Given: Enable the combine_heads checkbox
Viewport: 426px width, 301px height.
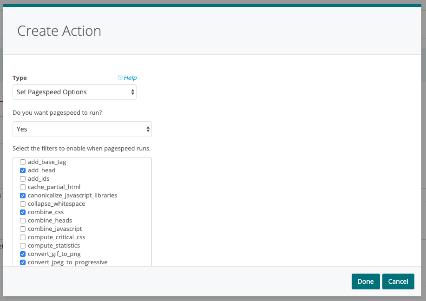Looking at the screenshot, I should click(23, 221).
